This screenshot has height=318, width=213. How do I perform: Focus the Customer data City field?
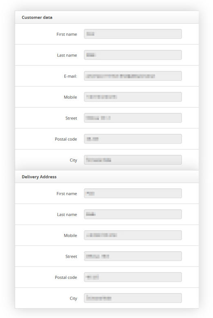point(133,160)
